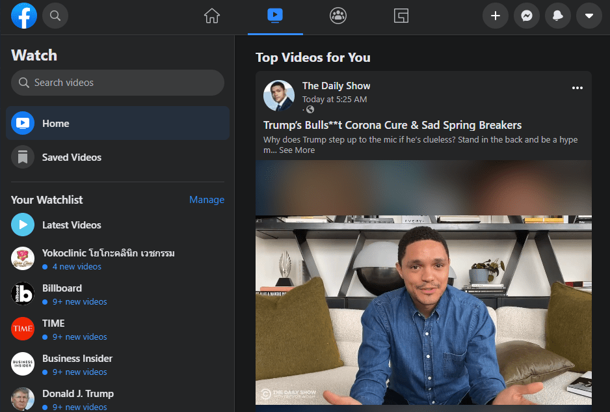Image resolution: width=610 pixels, height=412 pixels.
Task: Open Billboard in Your Watchlist
Action: tap(62, 288)
